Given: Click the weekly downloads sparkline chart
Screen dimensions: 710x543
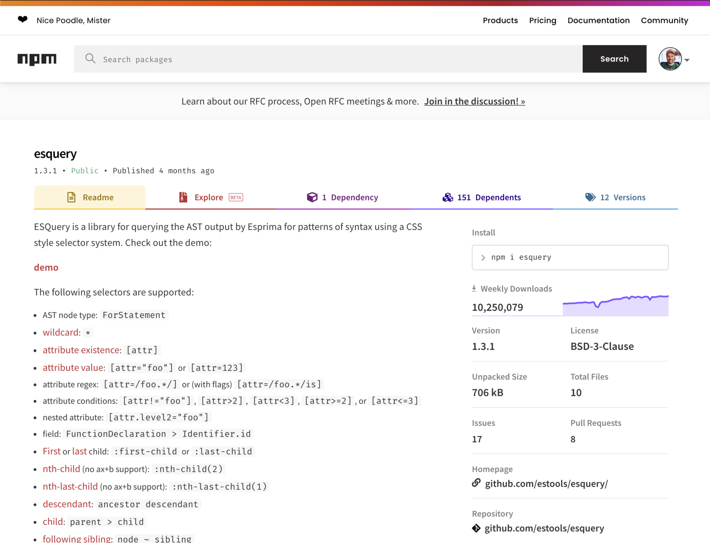Looking at the screenshot, I should click(615, 305).
